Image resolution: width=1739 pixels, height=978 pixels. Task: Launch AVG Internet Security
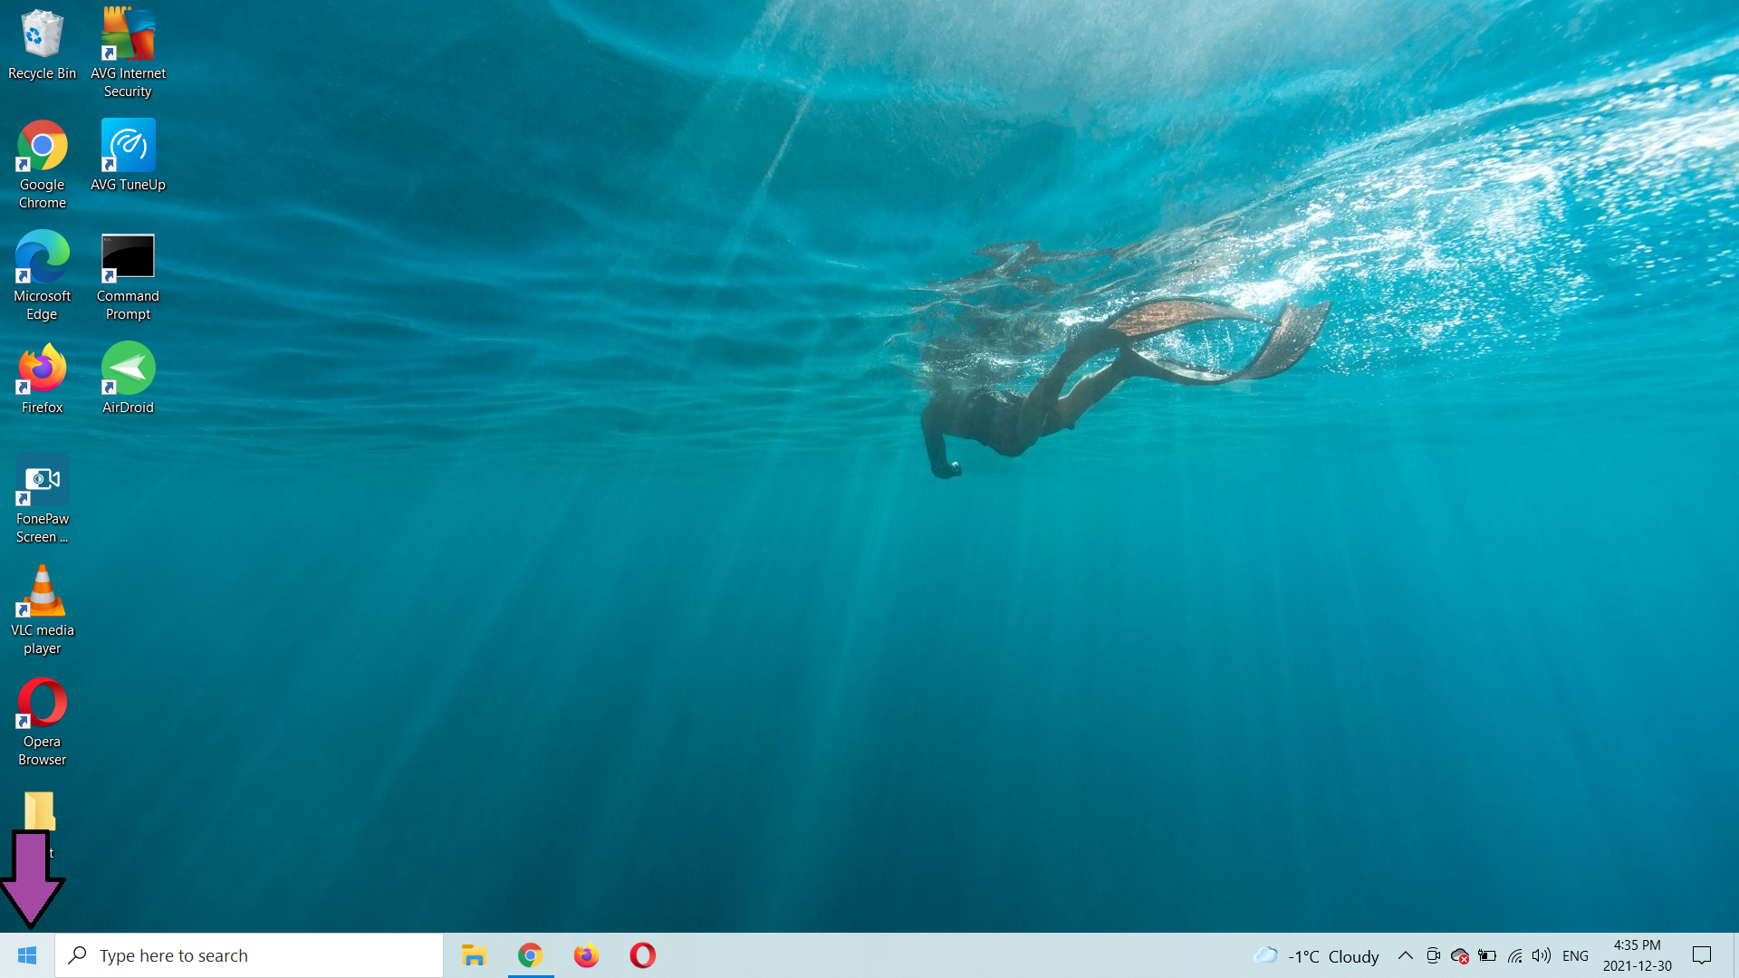coord(127,36)
